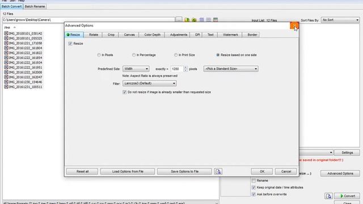363x204 pixels.
Task: Switch file list to list view icon
Action: [x=209, y=20]
